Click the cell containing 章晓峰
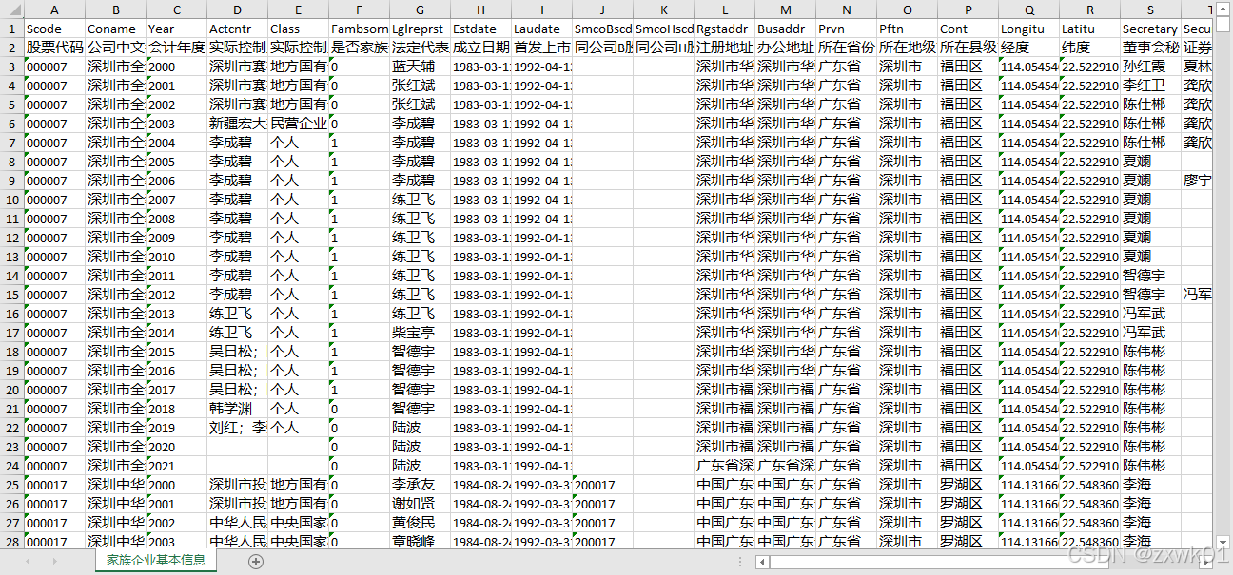 pyautogui.click(x=420, y=542)
